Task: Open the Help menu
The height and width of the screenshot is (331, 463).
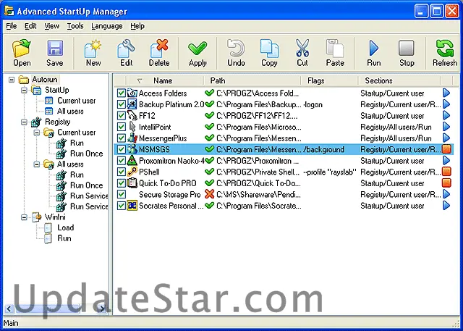Action: pos(137,26)
